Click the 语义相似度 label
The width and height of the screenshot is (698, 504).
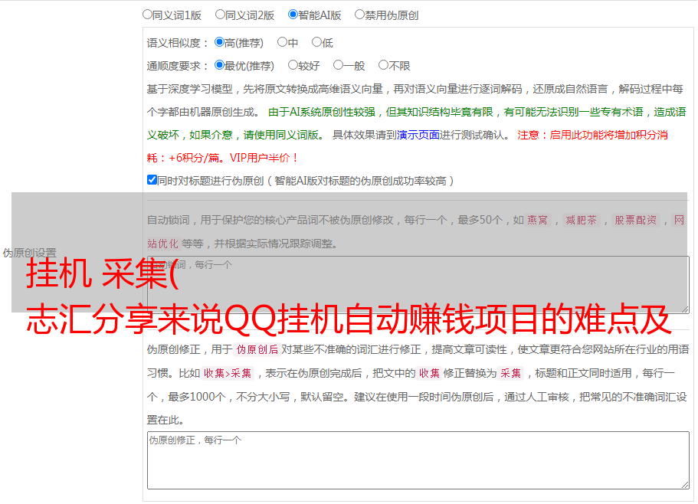177,43
